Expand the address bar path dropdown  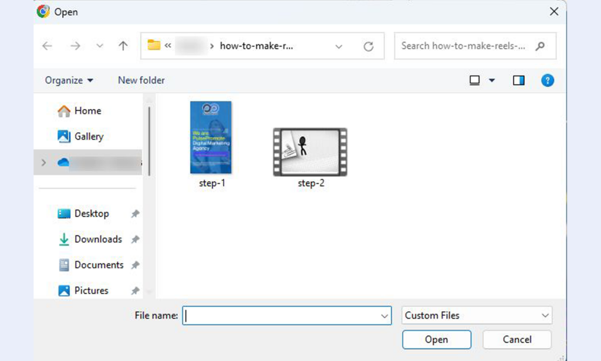point(339,46)
